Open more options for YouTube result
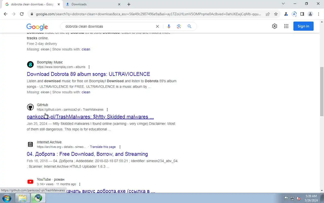 (80, 184)
